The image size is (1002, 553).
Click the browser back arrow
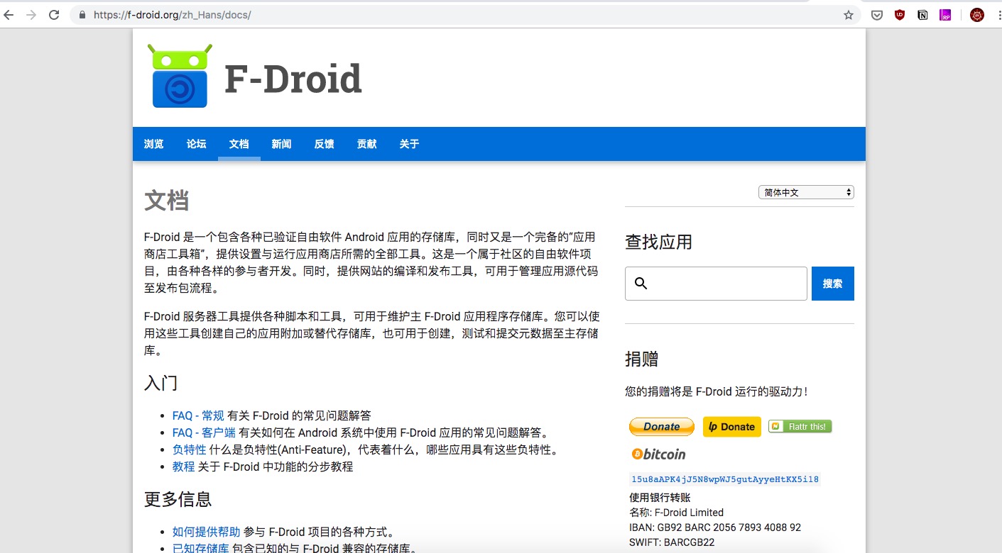click(9, 15)
